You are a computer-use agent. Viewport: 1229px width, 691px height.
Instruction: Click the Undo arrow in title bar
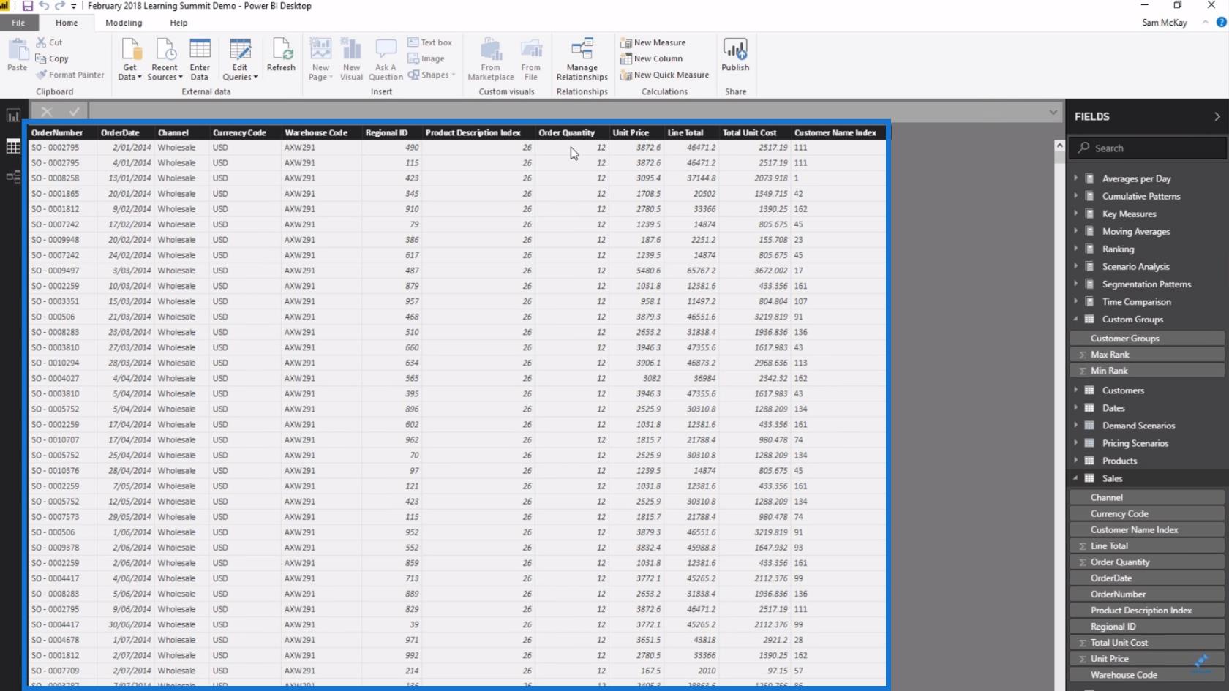click(x=44, y=6)
